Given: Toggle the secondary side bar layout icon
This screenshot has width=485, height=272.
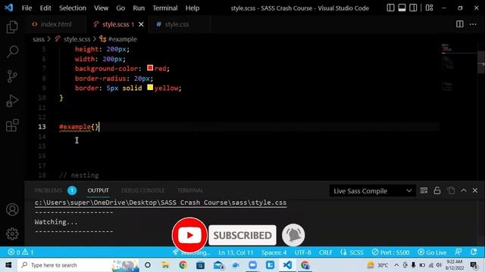Looking at the screenshot, I should 413,8.
